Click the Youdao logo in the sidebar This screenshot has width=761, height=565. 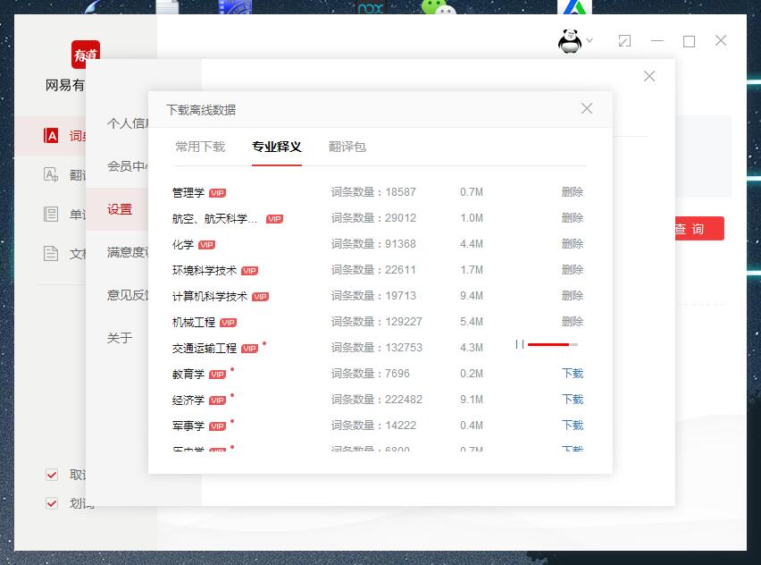tap(85, 55)
